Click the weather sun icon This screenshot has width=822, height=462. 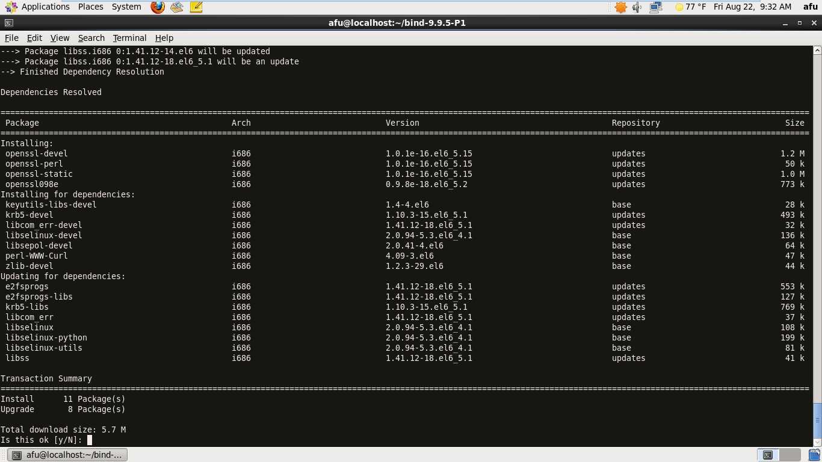click(679, 7)
